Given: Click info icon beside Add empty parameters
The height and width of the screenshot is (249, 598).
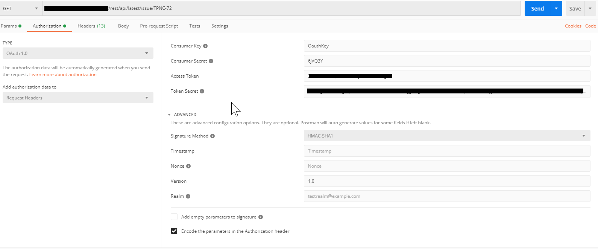Looking at the screenshot, I should click(261, 217).
